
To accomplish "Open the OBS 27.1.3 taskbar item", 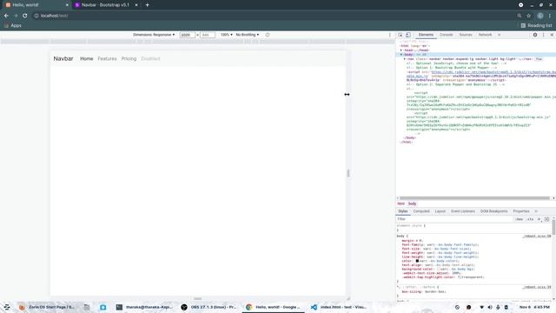I will tap(208, 307).
